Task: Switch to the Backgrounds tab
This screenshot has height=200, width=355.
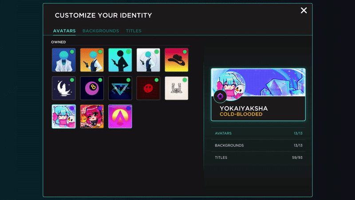Action: coord(101,31)
